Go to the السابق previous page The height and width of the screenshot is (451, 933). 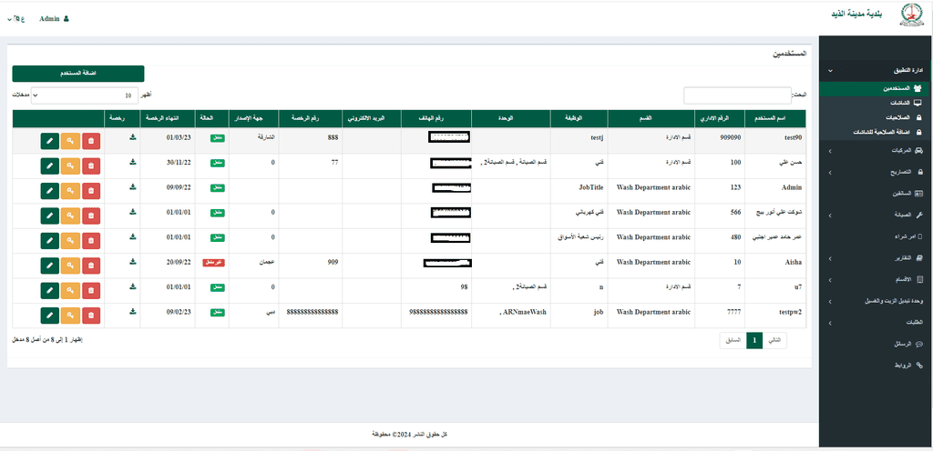pos(733,341)
